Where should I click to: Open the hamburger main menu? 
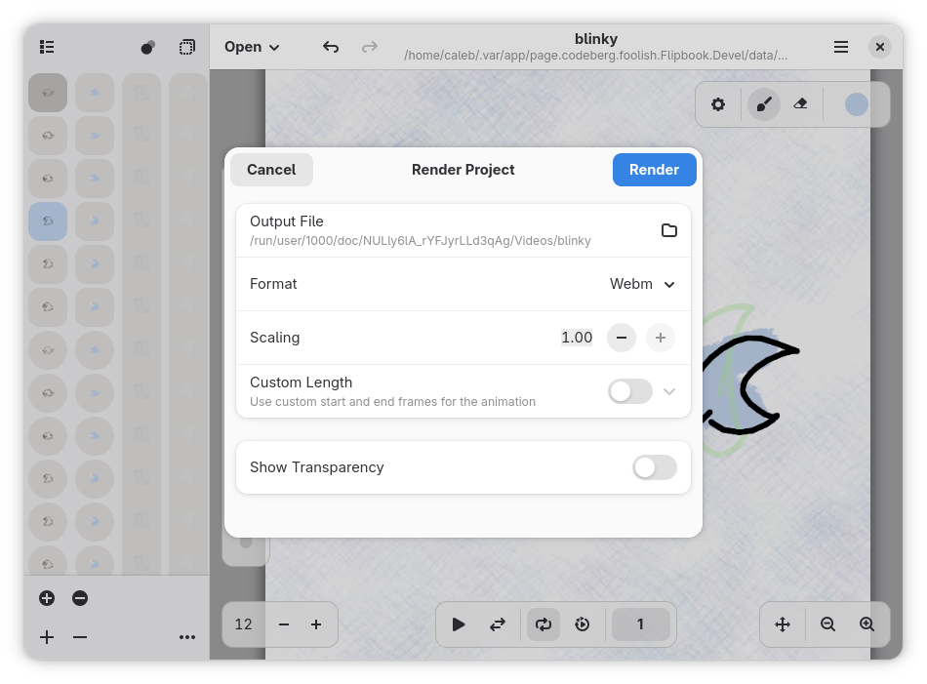click(x=841, y=47)
